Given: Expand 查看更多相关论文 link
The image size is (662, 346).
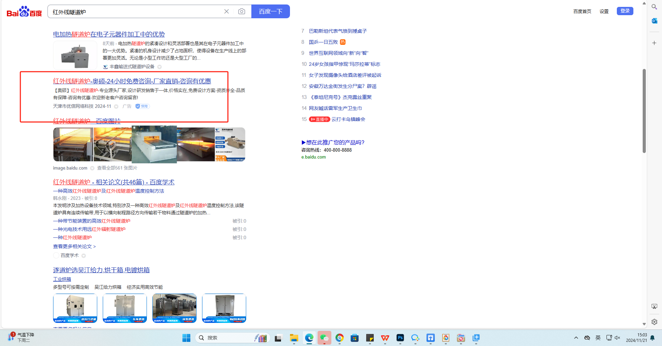Looking at the screenshot, I should [74, 246].
